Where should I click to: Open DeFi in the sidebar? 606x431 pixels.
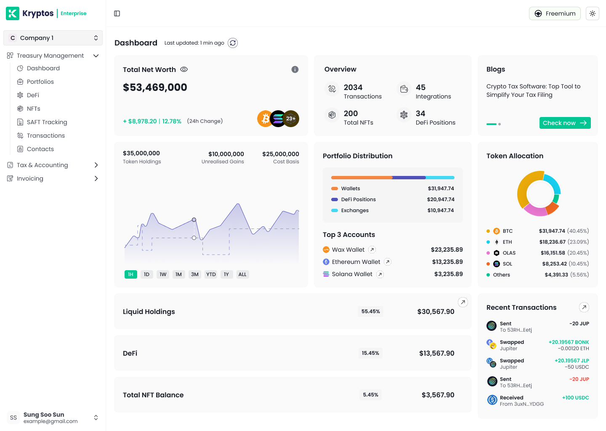point(33,95)
